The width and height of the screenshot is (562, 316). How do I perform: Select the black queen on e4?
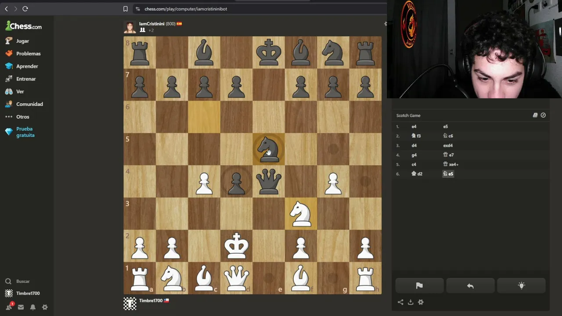coord(269,181)
